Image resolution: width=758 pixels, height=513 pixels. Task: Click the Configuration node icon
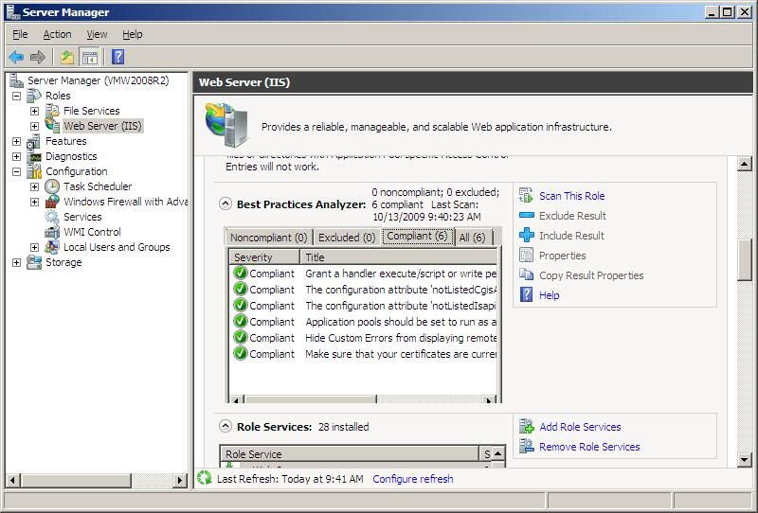(x=34, y=171)
